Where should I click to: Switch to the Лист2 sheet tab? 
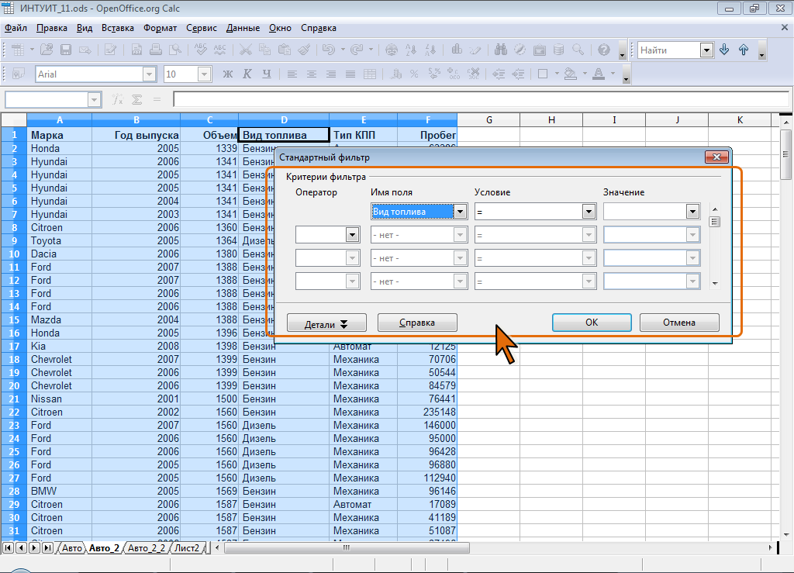[187, 547]
